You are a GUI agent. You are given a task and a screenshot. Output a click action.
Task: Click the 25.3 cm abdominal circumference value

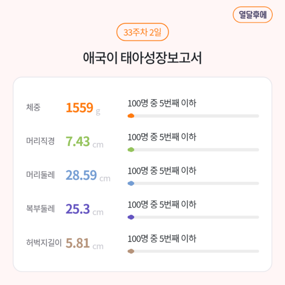click(x=84, y=209)
